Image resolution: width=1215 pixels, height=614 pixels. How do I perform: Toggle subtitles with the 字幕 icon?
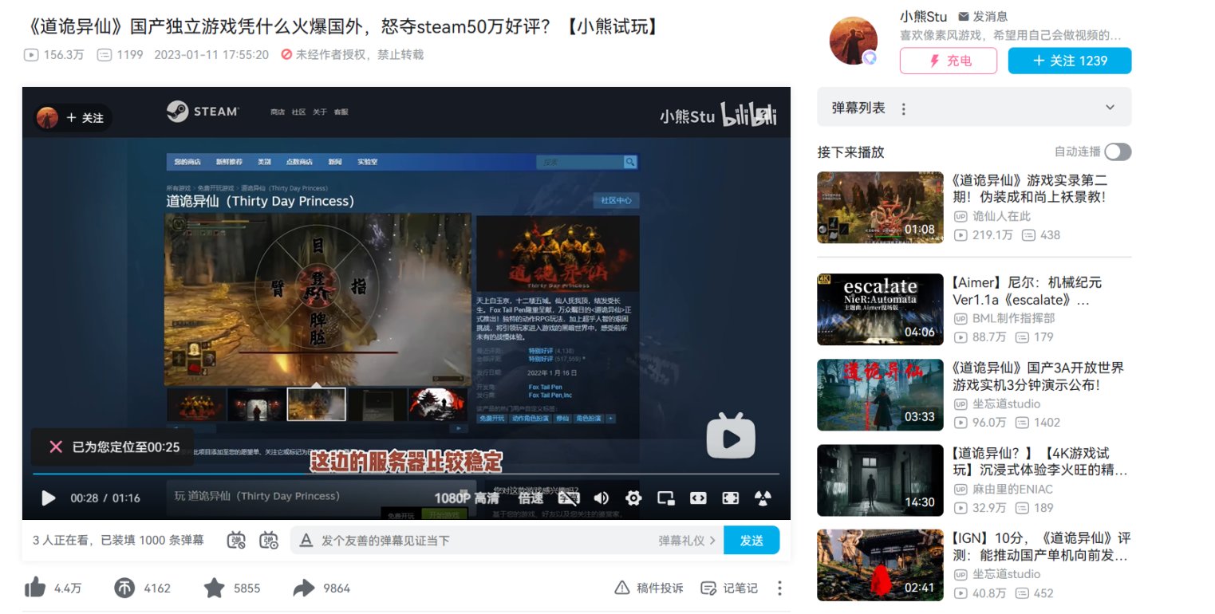click(568, 498)
